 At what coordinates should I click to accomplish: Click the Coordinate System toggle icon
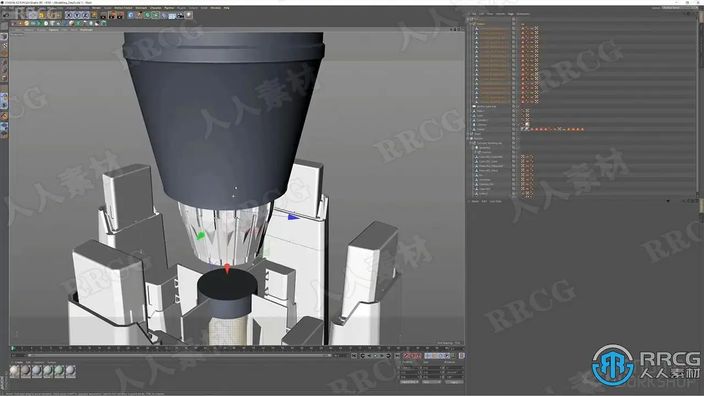click(94, 15)
